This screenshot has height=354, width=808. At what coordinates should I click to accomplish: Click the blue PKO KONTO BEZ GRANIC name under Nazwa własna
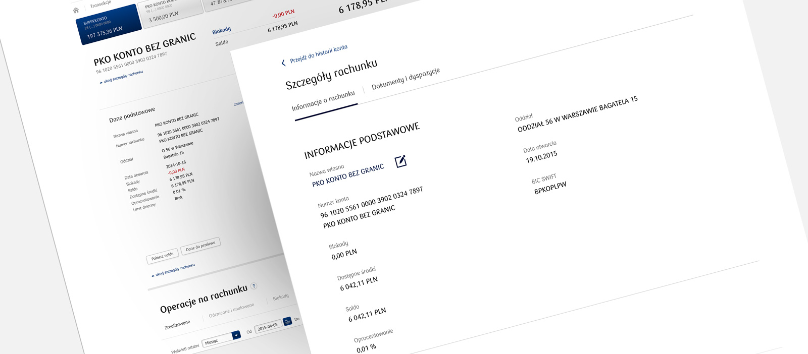(348, 175)
